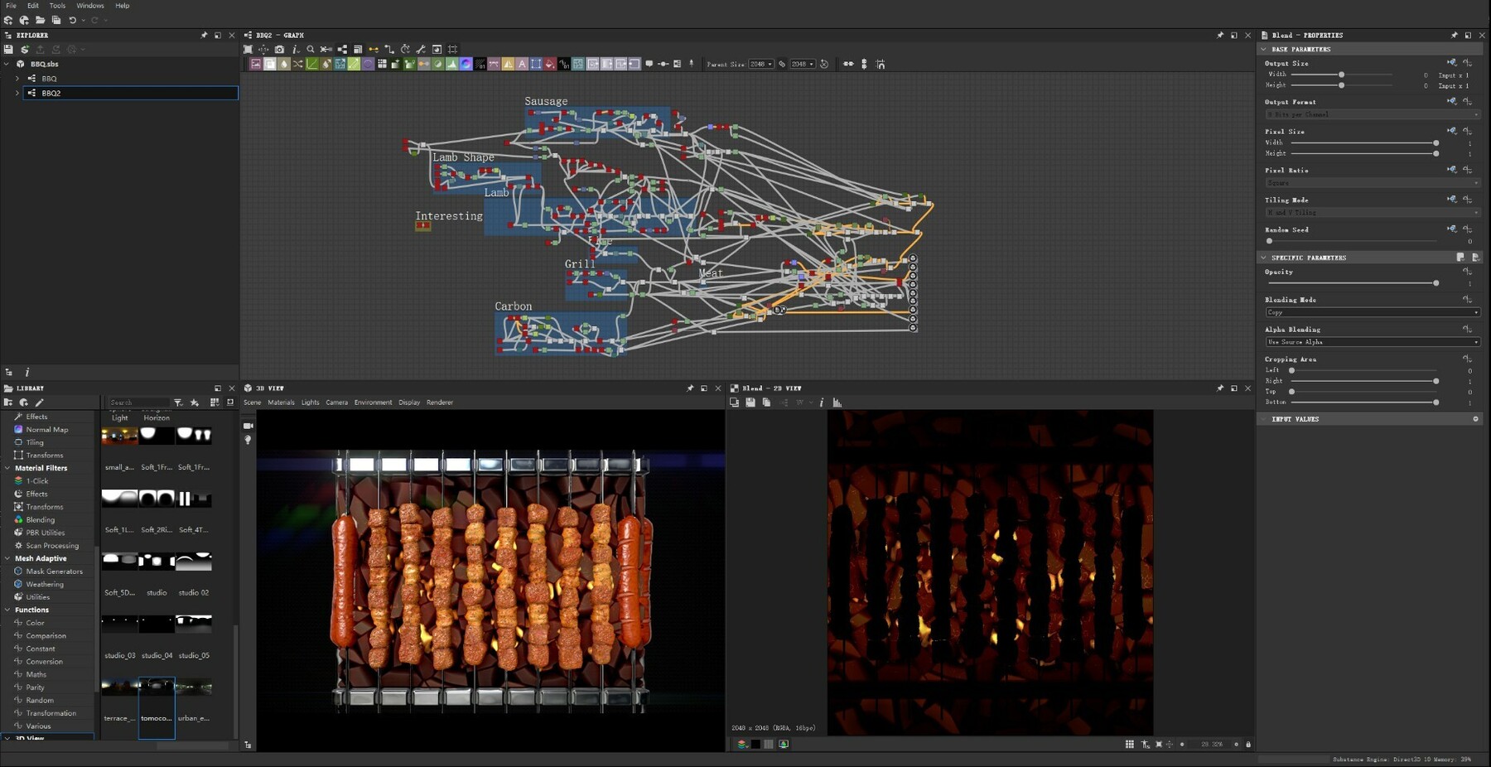
Task: Adjust the Opacity slider handle
Action: [1436, 283]
